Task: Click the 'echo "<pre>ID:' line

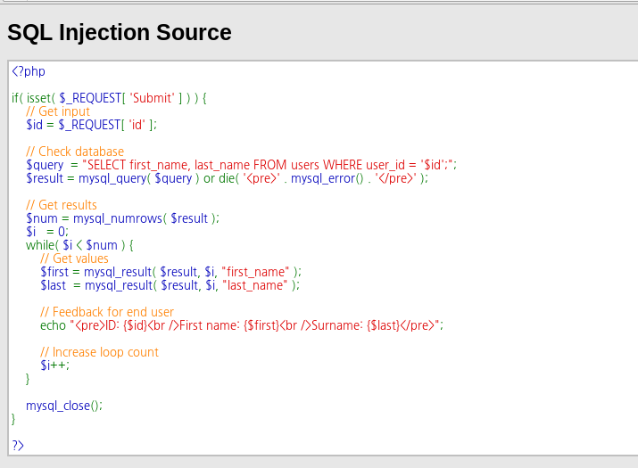Action: 242,325
